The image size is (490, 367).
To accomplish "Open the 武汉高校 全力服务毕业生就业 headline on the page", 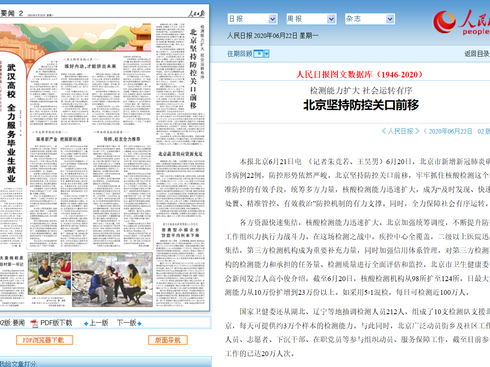I will 11,123.
